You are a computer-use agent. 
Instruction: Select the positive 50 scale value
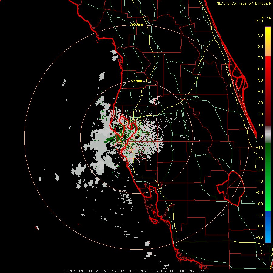pos(261,80)
